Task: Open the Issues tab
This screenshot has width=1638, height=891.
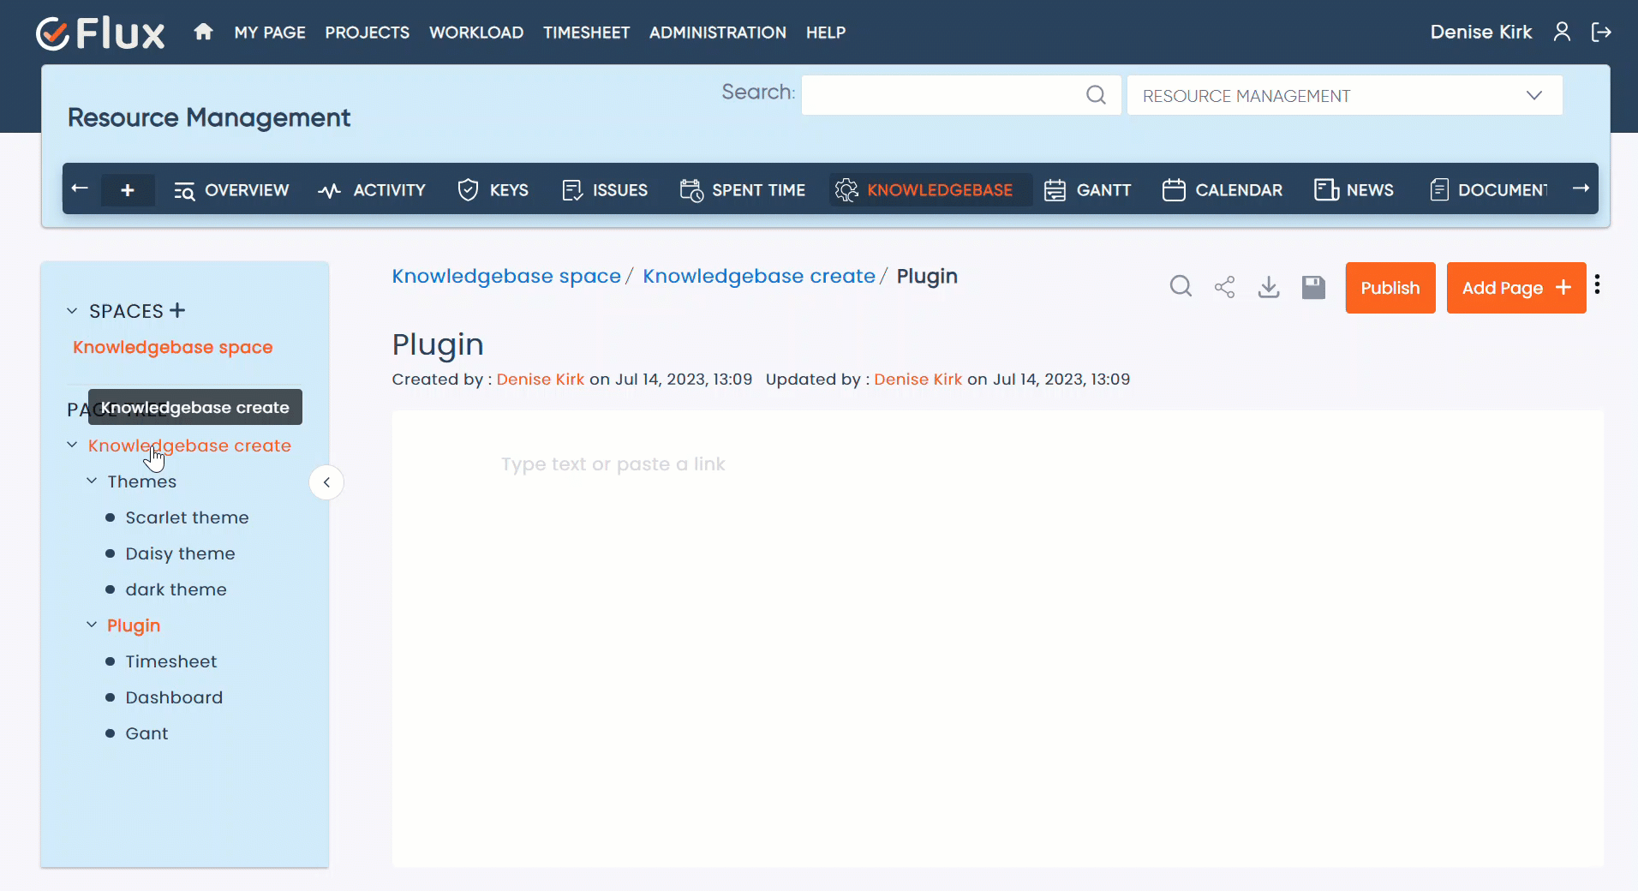Action: coord(605,190)
